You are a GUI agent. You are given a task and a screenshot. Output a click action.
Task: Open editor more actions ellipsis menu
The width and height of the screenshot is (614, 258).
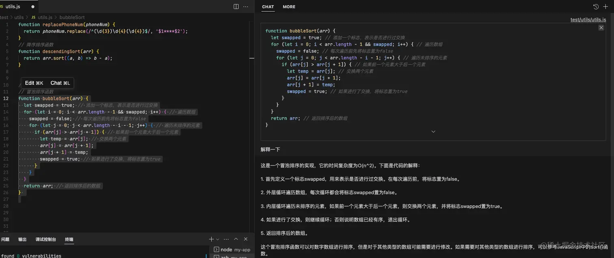(246, 6)
